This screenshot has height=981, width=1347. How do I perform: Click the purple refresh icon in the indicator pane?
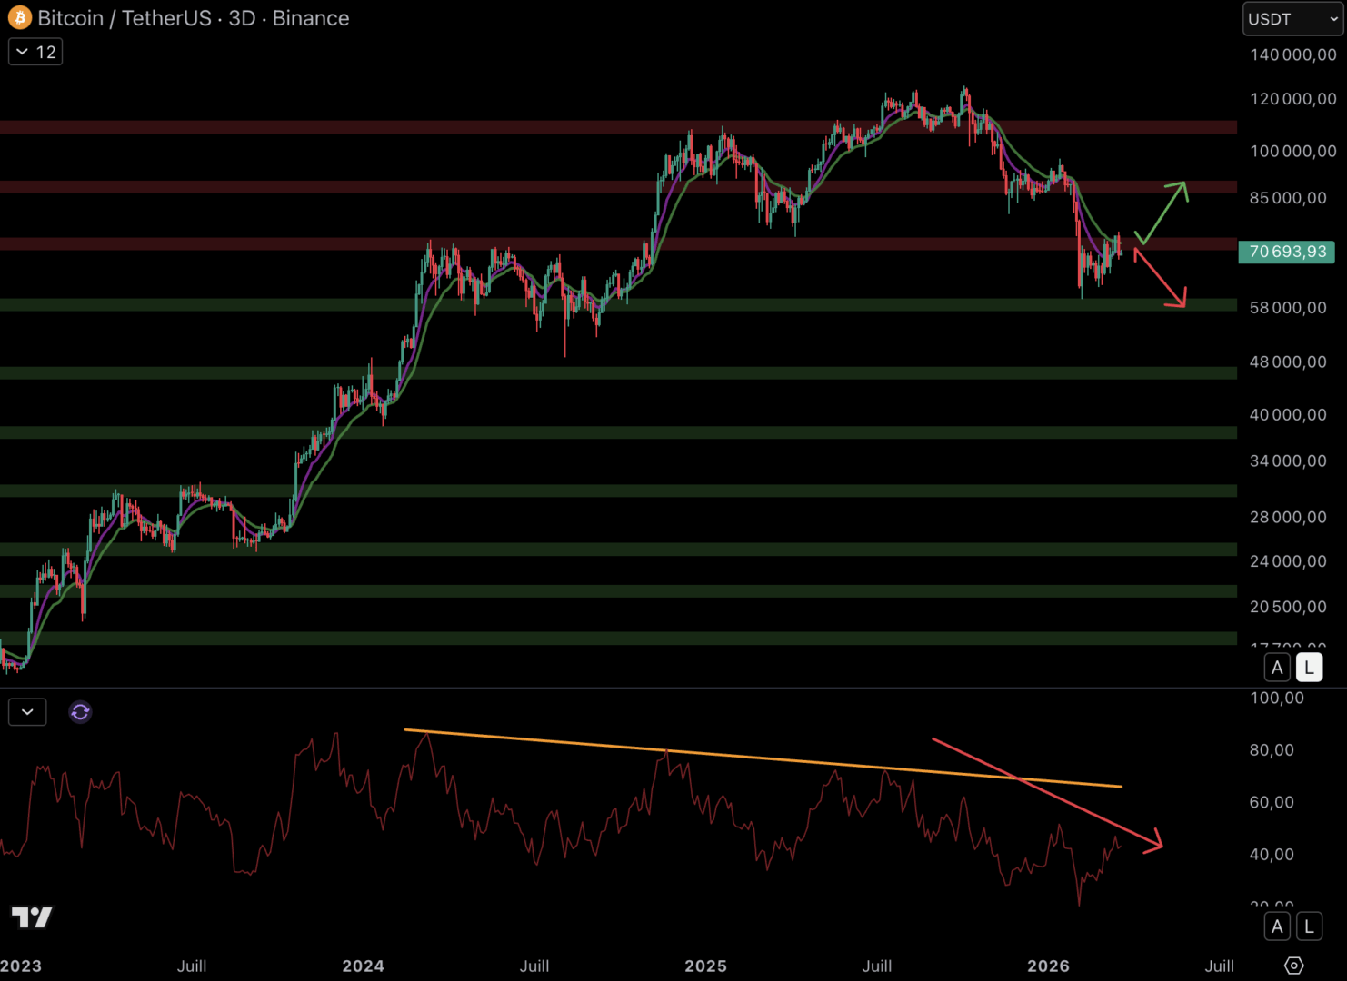point(80,712)
